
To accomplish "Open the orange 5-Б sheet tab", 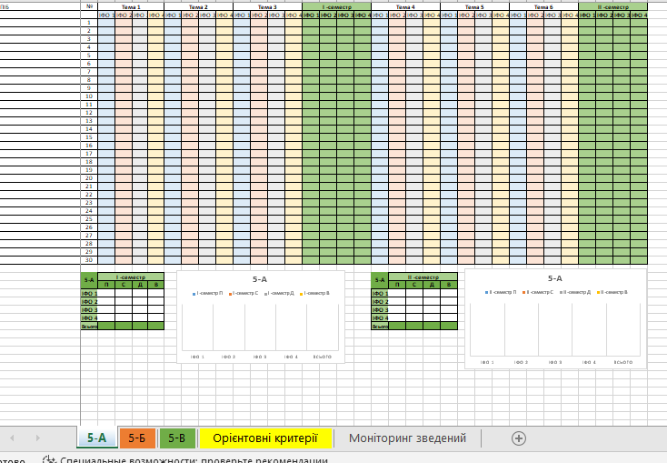I will (137, 438).
